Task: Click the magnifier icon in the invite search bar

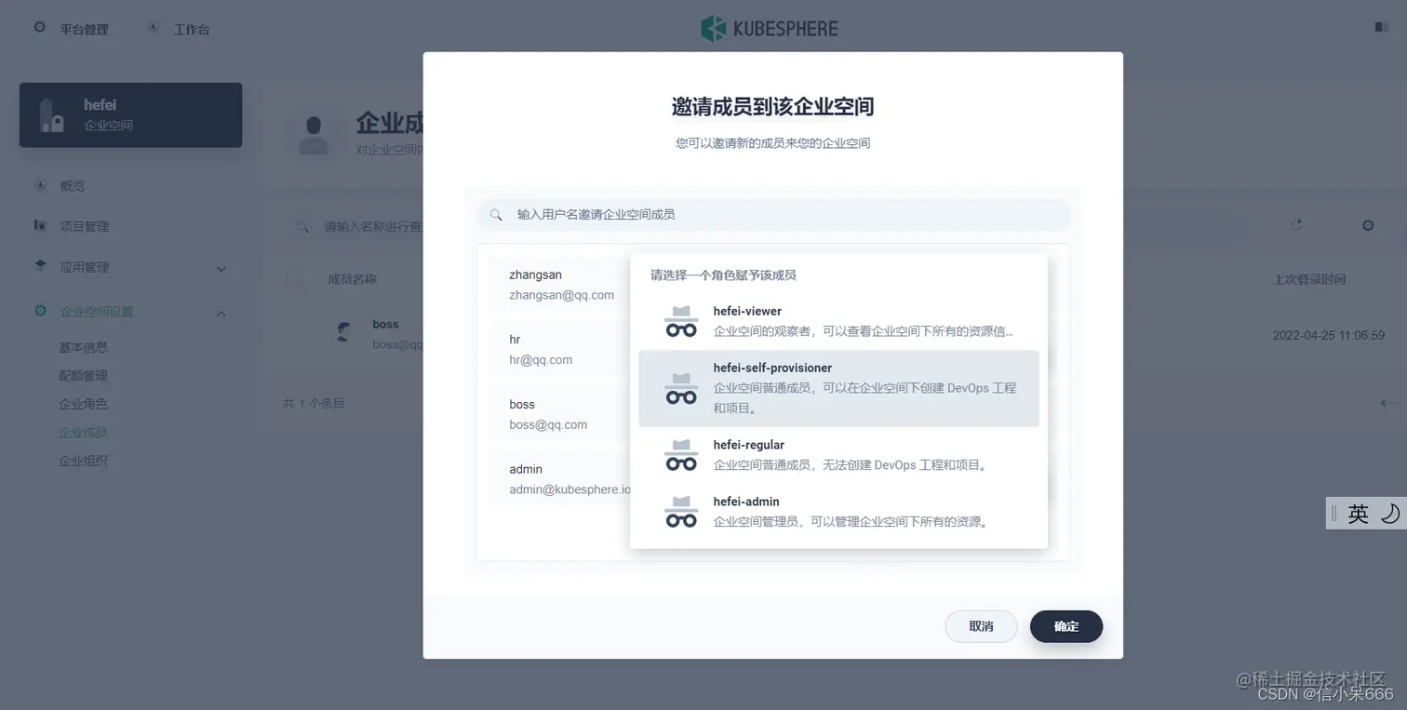Action: pyautogui.click(x=496, y=215)
